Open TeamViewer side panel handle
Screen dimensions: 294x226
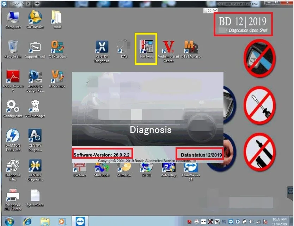pos(290,191)
